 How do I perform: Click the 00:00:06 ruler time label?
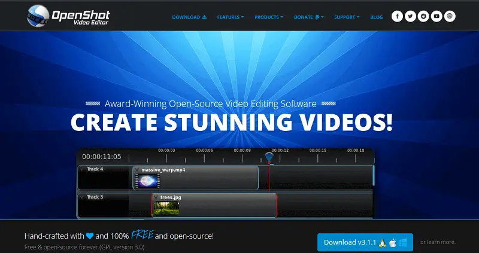[x=204, y=151]
